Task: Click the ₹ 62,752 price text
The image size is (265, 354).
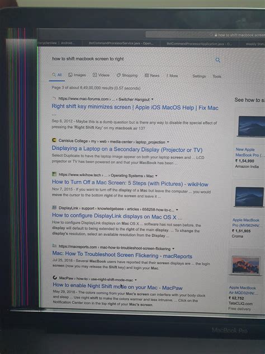Action: coord(236,298)
